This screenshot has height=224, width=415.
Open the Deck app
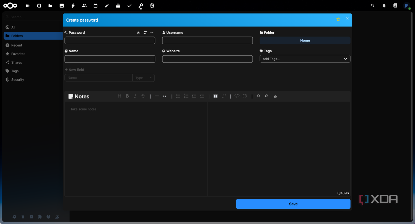(118, 6)
